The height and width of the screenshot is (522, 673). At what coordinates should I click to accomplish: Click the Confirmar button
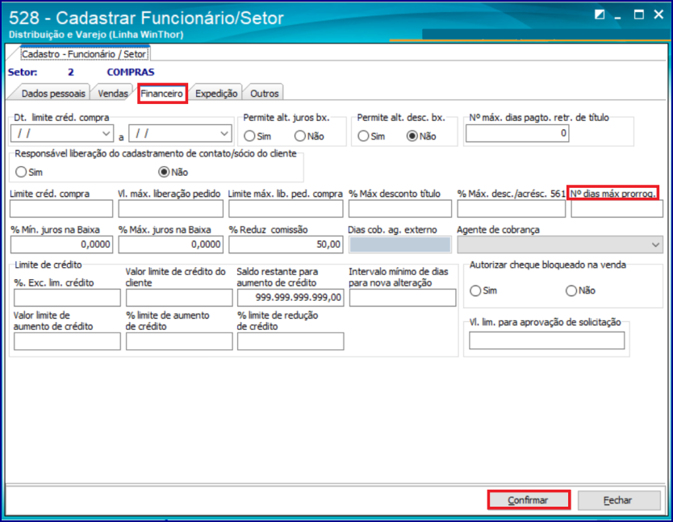tap(529, 500)
